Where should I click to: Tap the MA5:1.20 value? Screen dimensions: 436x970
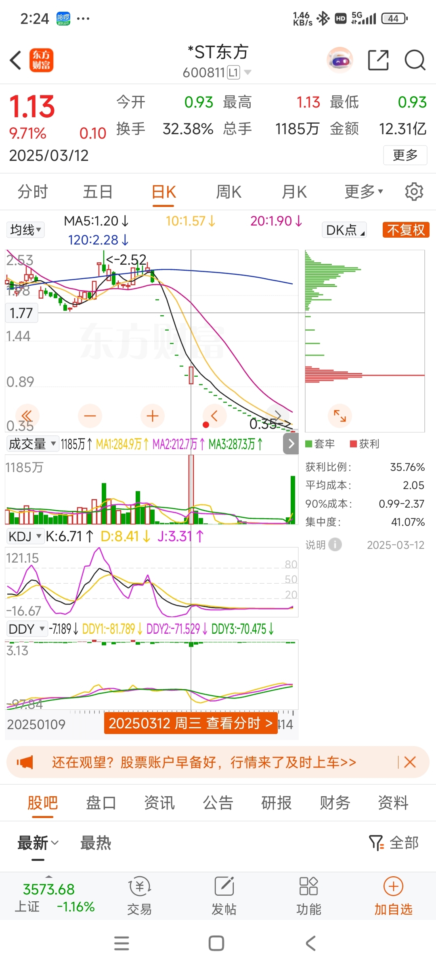click(x=96, y=221)
